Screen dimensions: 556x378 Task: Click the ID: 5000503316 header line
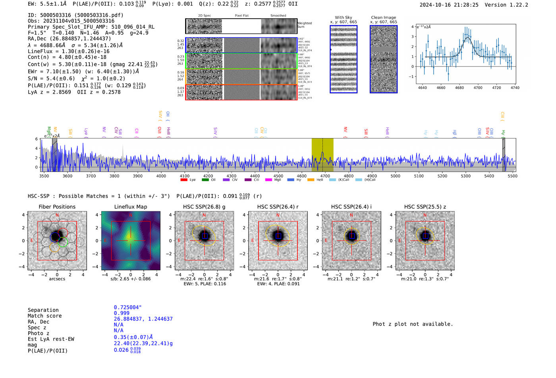[x=75, y=15]
